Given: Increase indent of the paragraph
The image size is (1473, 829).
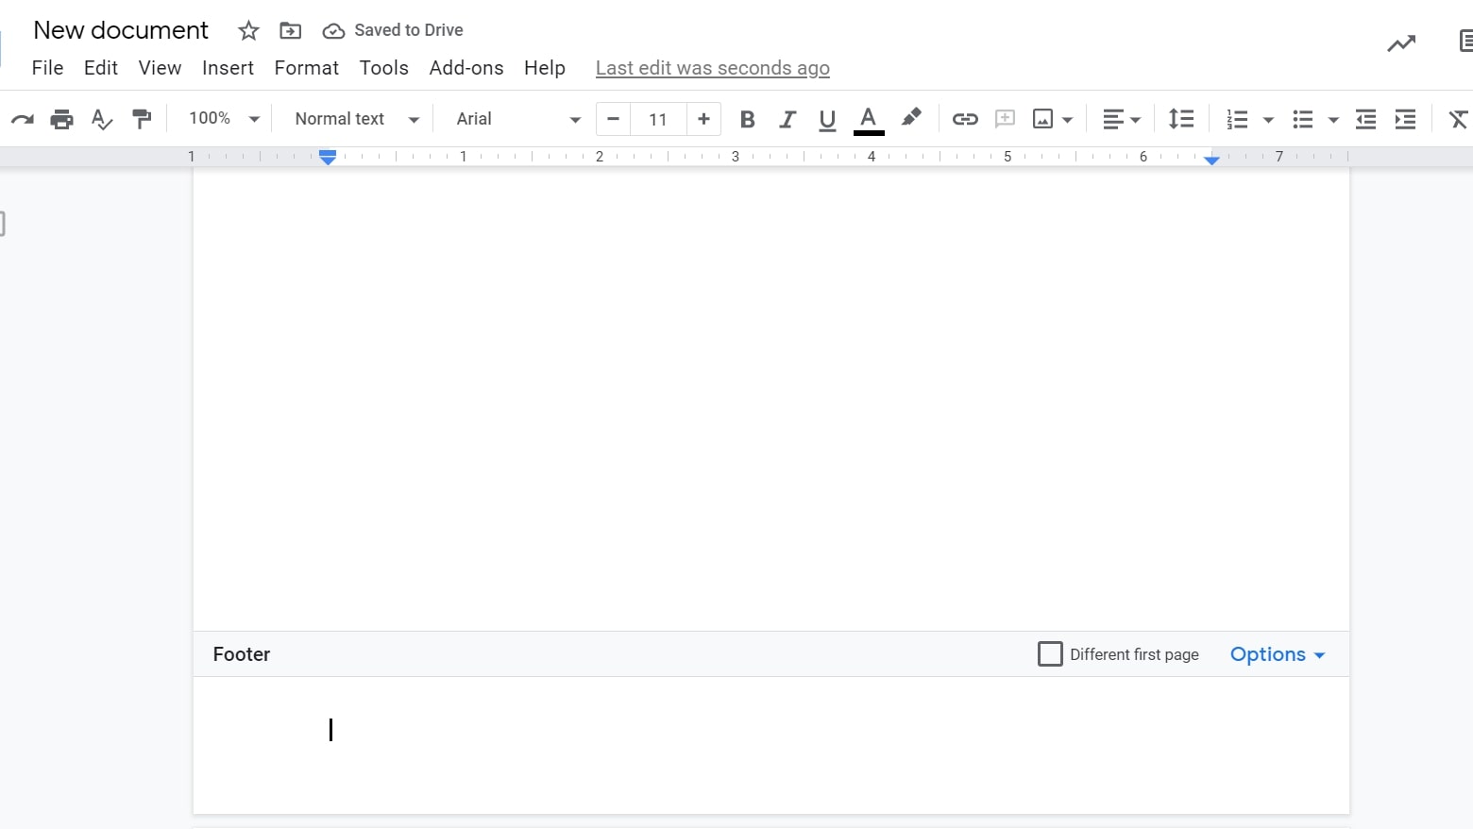Looking at the screenshot, I should [x=1405, y=119].
